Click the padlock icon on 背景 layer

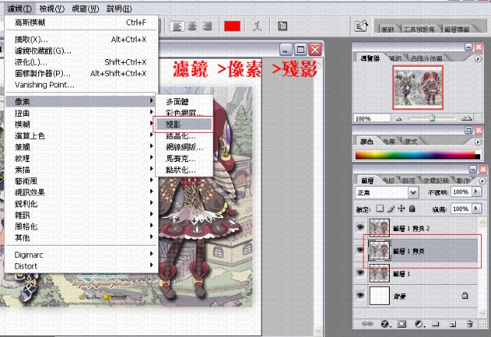pyautogui.click(x=465, y=296)
